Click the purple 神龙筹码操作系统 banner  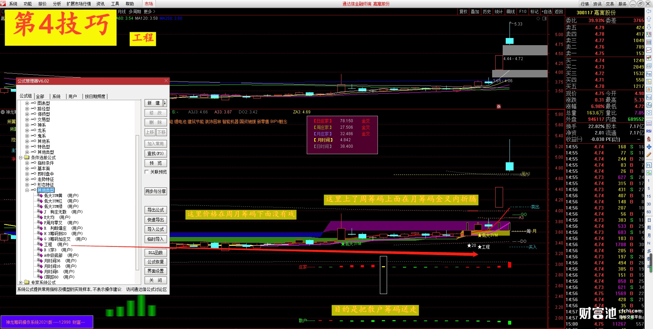[x=47, y=322]
